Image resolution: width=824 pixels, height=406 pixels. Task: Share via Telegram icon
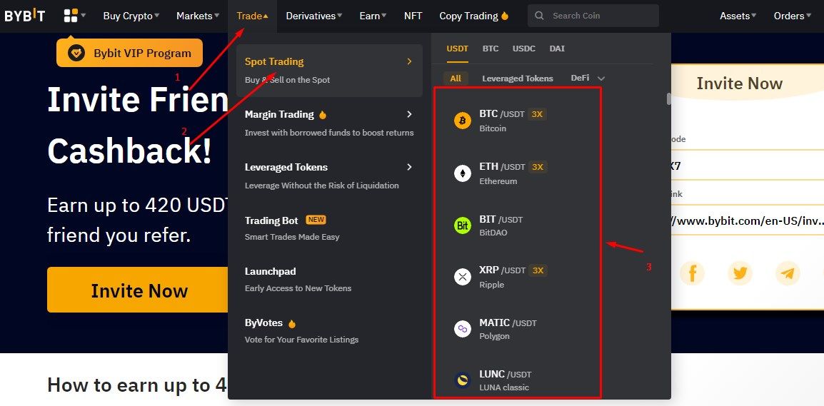click(787, 273)
